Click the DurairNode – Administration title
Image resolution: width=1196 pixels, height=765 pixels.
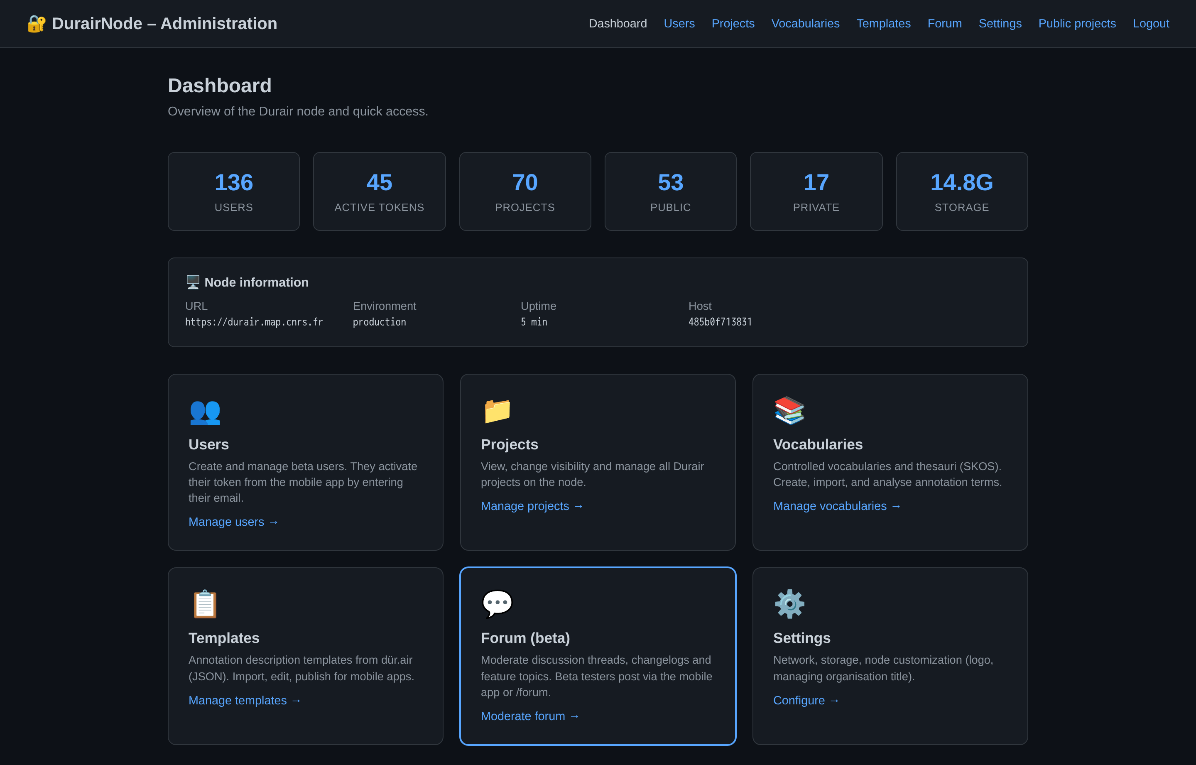[164, 23]
